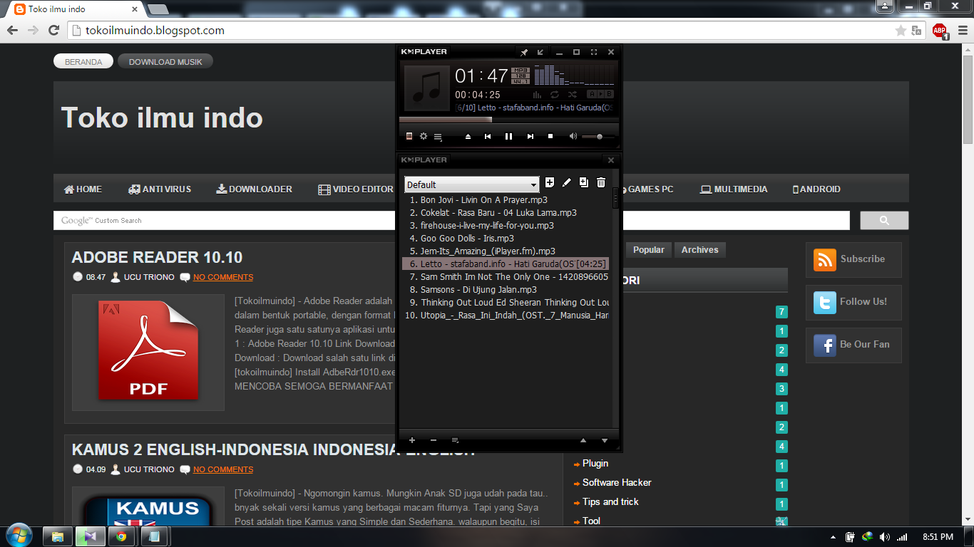Open ANTI VIRUS menu item
Screen dimensions: 974x547
point(160,189)
